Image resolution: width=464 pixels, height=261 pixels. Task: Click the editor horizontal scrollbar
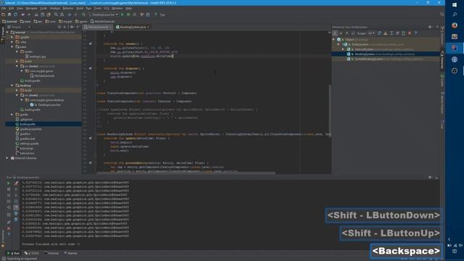[186, 173]
